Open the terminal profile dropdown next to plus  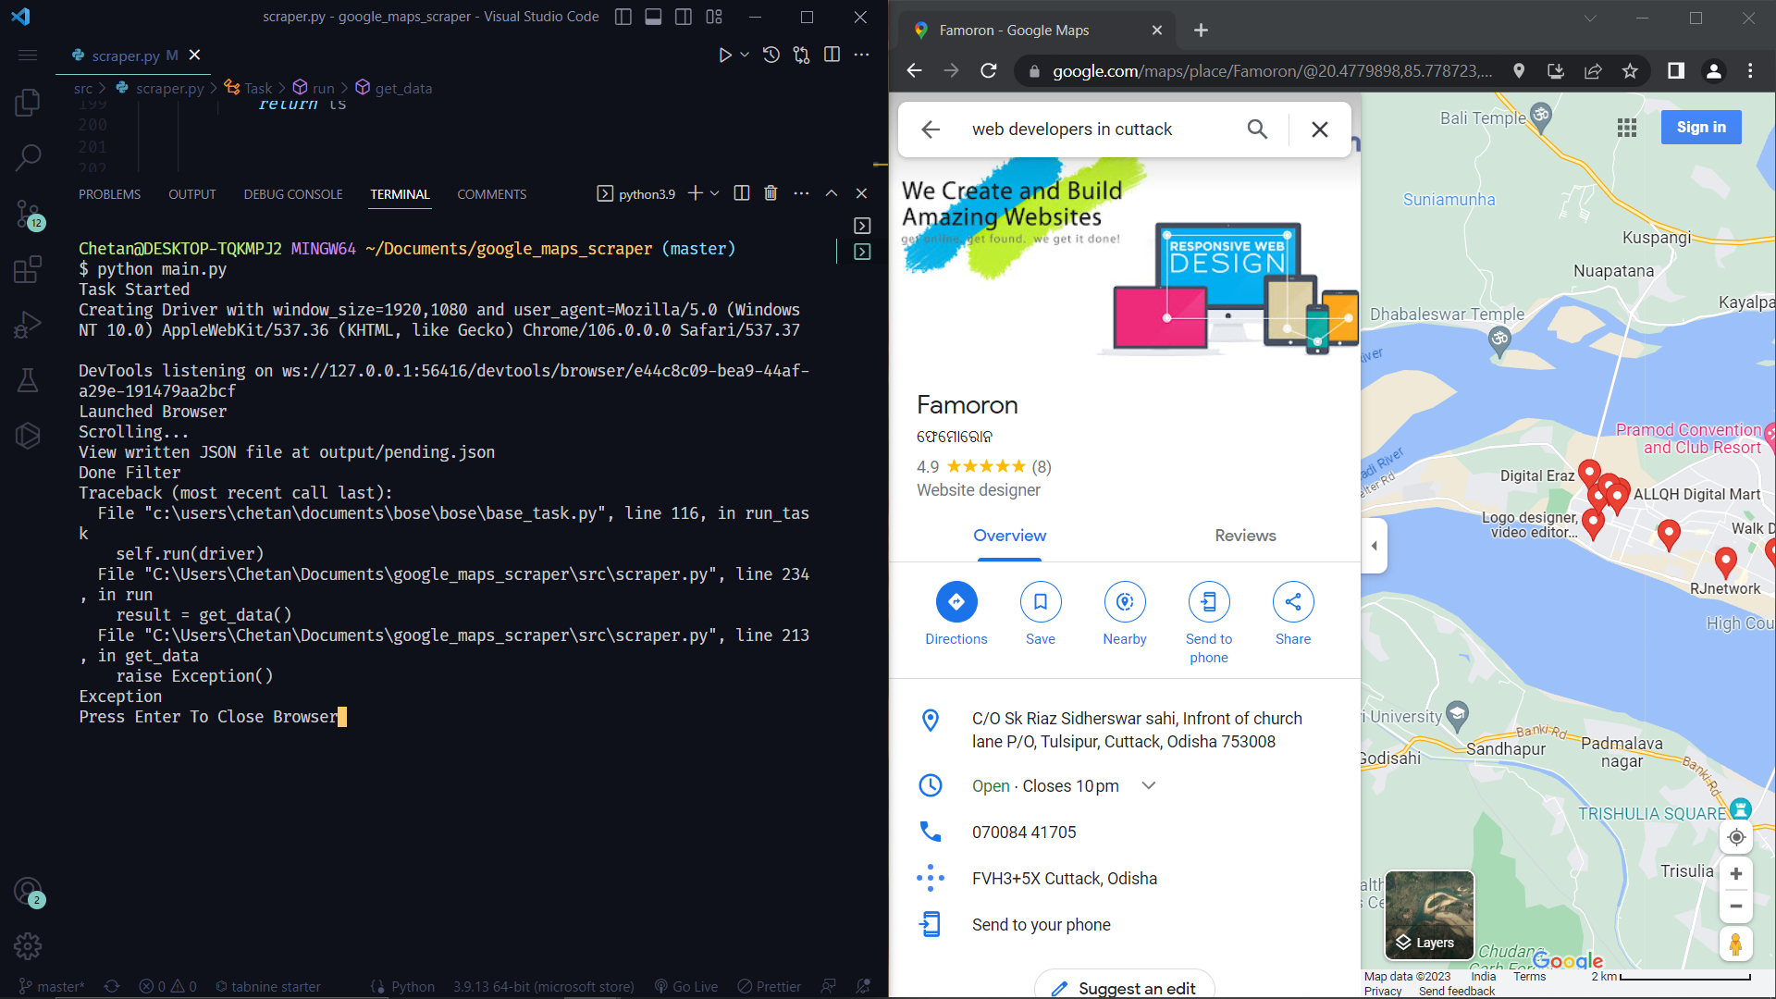click(x=712, y=193)
